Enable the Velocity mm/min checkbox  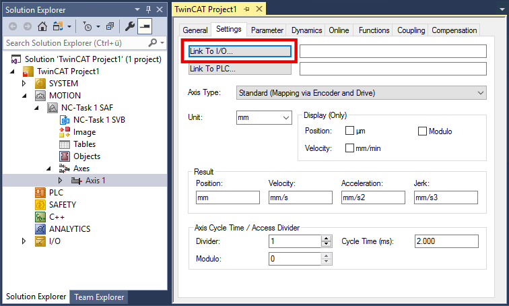[x=349, y=148]
